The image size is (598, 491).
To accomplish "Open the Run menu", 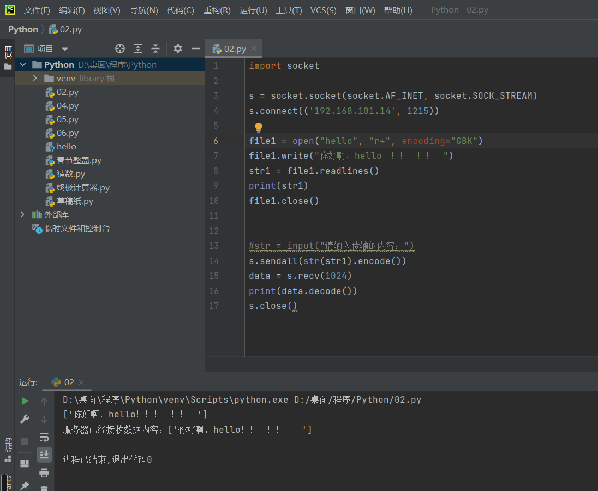I will (x=253, y=10).
